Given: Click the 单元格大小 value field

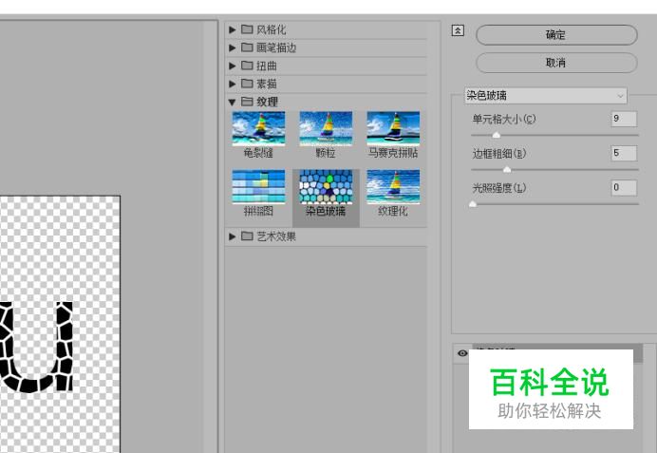Looking at the screenshot, I should coord(624,119).
